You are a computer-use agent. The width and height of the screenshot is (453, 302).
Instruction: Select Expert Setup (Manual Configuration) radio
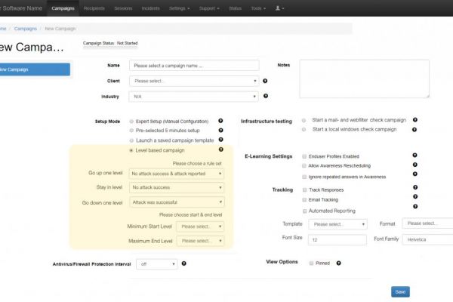[131, 121]
